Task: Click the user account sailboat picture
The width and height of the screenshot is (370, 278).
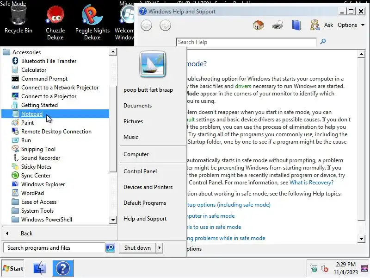Action: pos(153,64)
